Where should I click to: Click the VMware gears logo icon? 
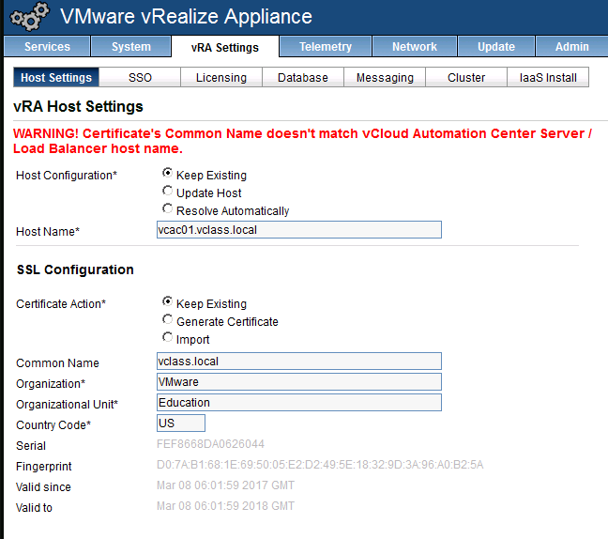coord(29,18)
